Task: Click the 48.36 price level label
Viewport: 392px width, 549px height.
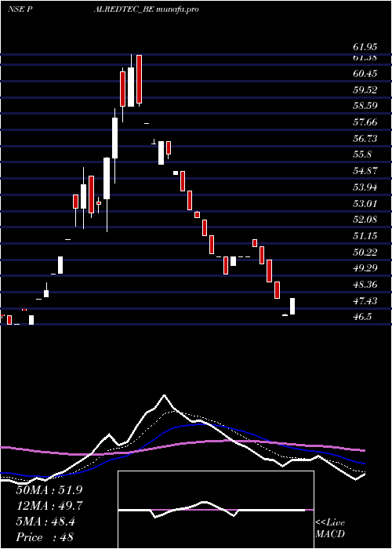Action: (x=365, y=285)
